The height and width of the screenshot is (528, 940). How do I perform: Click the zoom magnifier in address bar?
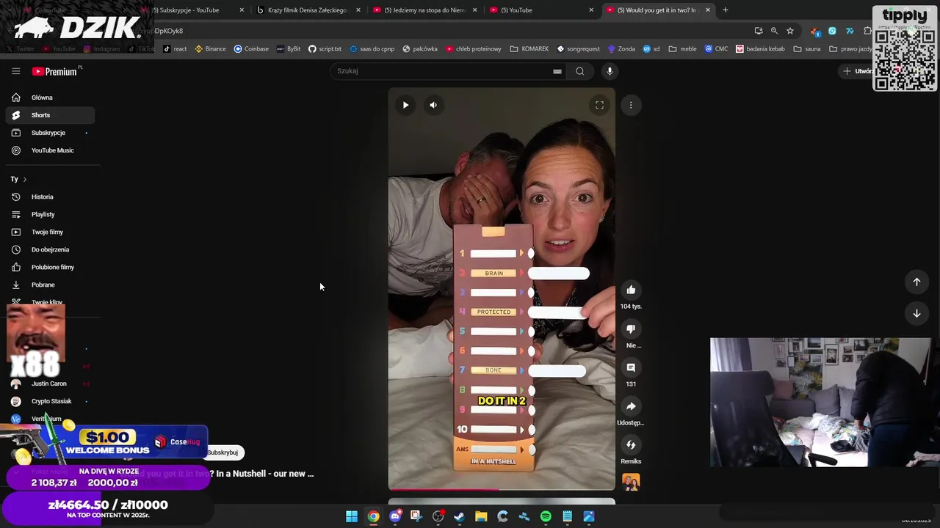pos(774,31)
